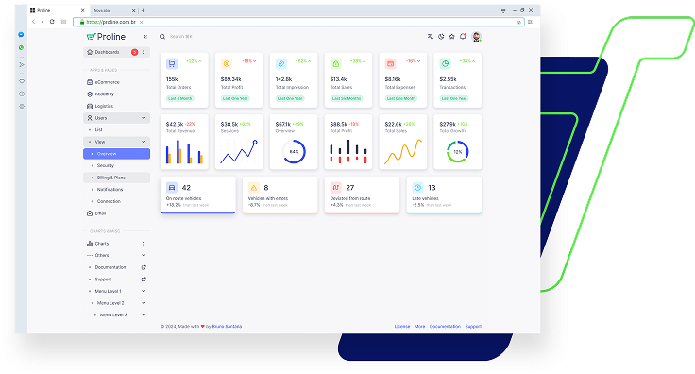This screenshot has height=374, width=695.
Task: Open the user avatar profile menu
Action: click(x=476, y=37)
